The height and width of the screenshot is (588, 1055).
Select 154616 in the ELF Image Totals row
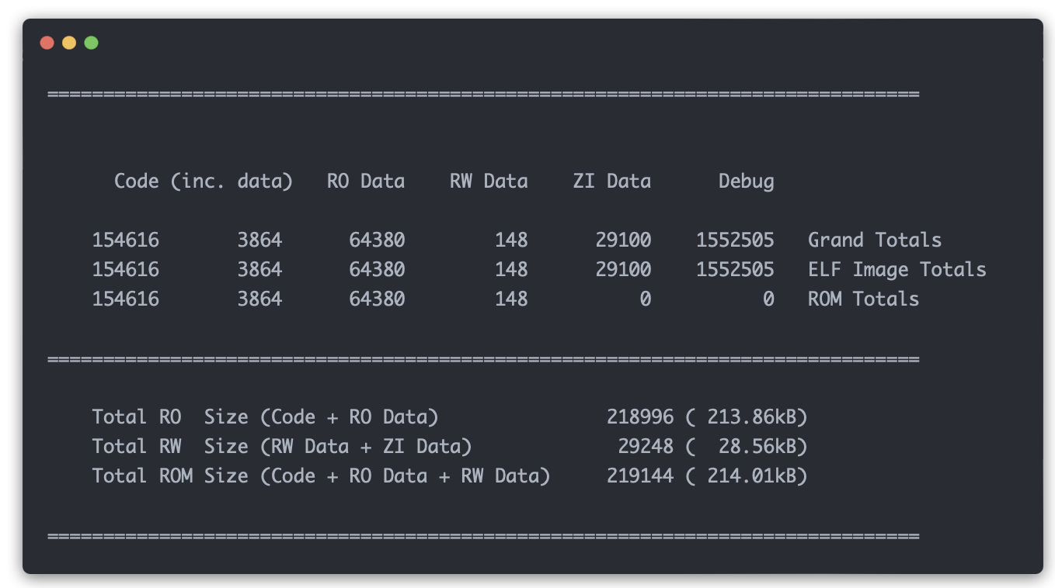click(x=126, y=270)
